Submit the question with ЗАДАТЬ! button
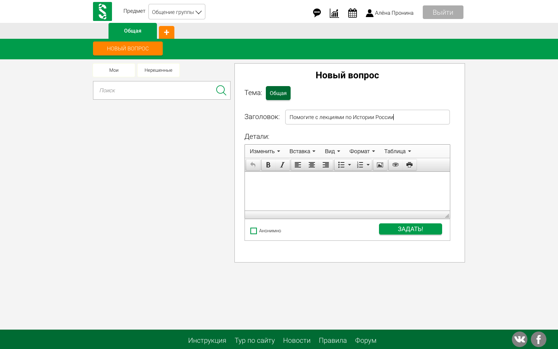Image resolution: width=558 pixels, height=349 pixels. pyautogui.click(x=410, y=229)
